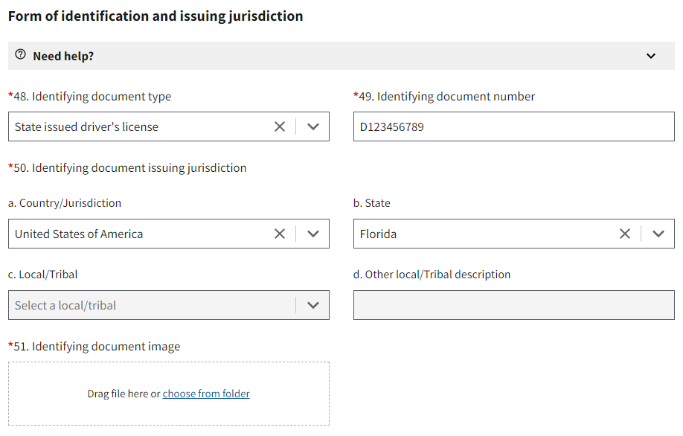Open the State dropdown arrow
Viewport: 683px width, 436px height.
point(658,234)
